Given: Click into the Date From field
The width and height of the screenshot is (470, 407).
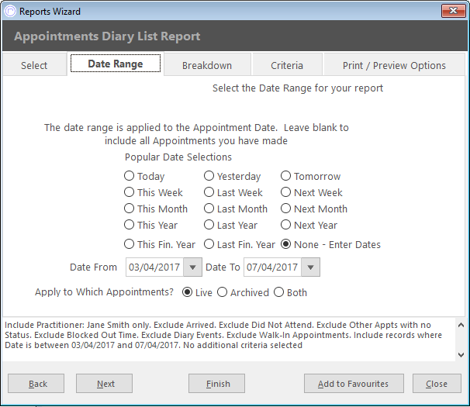Looking at the screenshot, I should 154,267.
